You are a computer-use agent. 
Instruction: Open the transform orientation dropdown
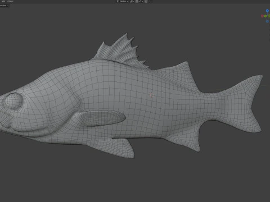124,1
